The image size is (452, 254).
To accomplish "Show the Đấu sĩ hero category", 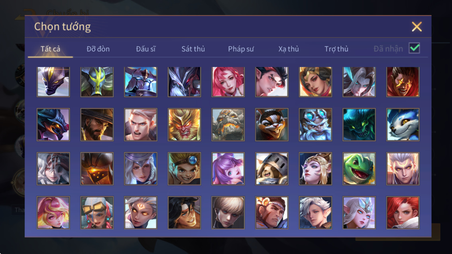I will [x=145, y=49].
